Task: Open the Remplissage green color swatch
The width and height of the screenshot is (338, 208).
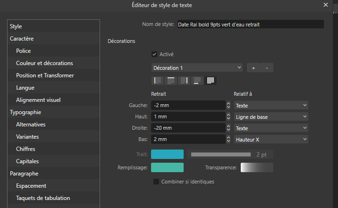Action: [x=167, y=167]
